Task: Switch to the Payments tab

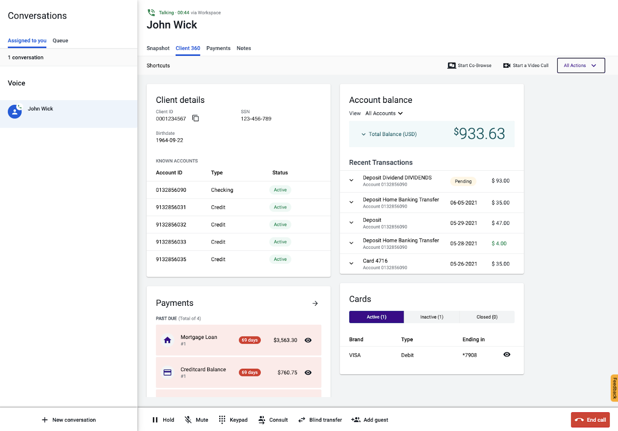Action: click(x=218, y=48)
